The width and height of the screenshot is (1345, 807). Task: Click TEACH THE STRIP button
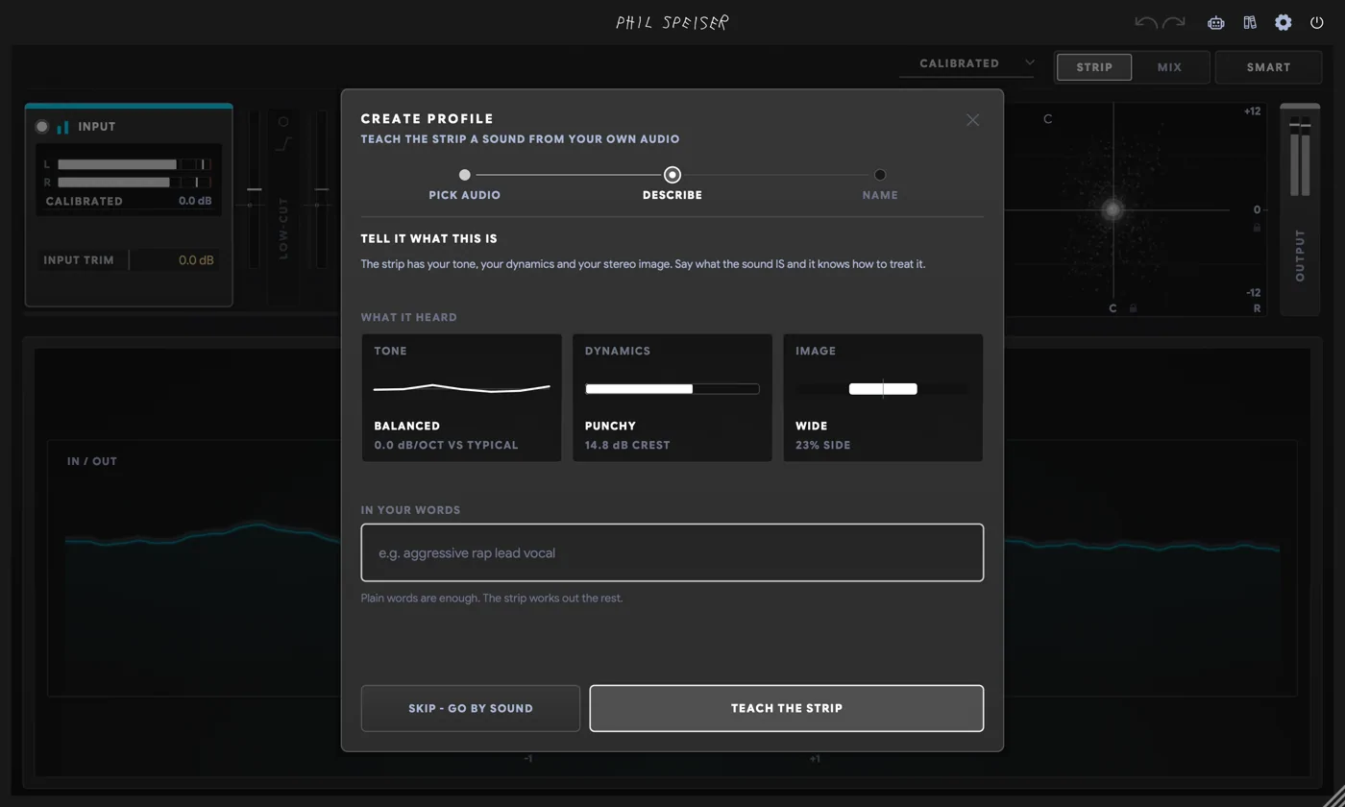click(787, 708)
